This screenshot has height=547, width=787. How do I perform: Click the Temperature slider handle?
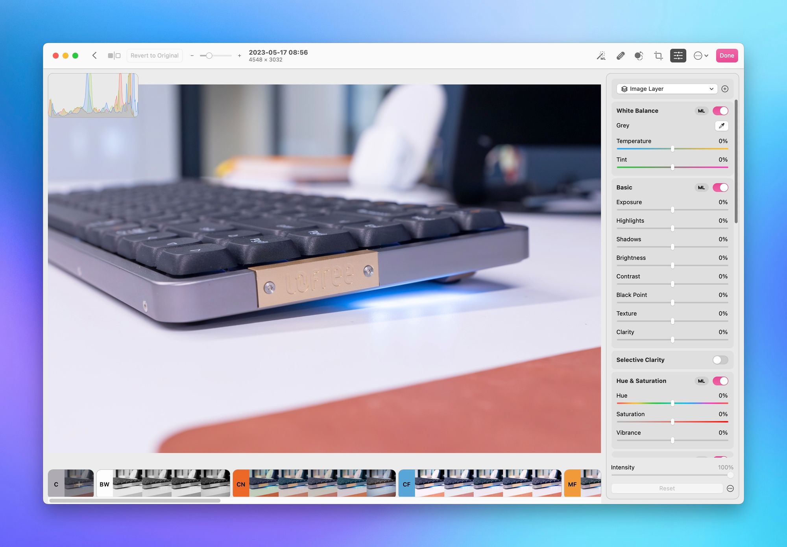[672, 149]
